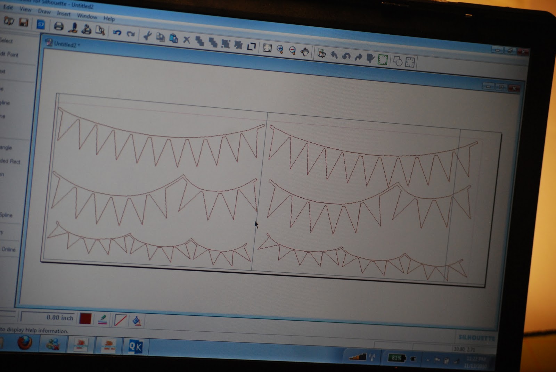The width and height of the screenshot is (556, 372).
Task: Open the dark red line color swatch
Action: tap(85, 319)
